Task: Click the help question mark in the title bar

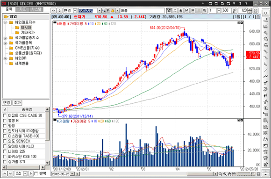Action: (x=246, y=3)
